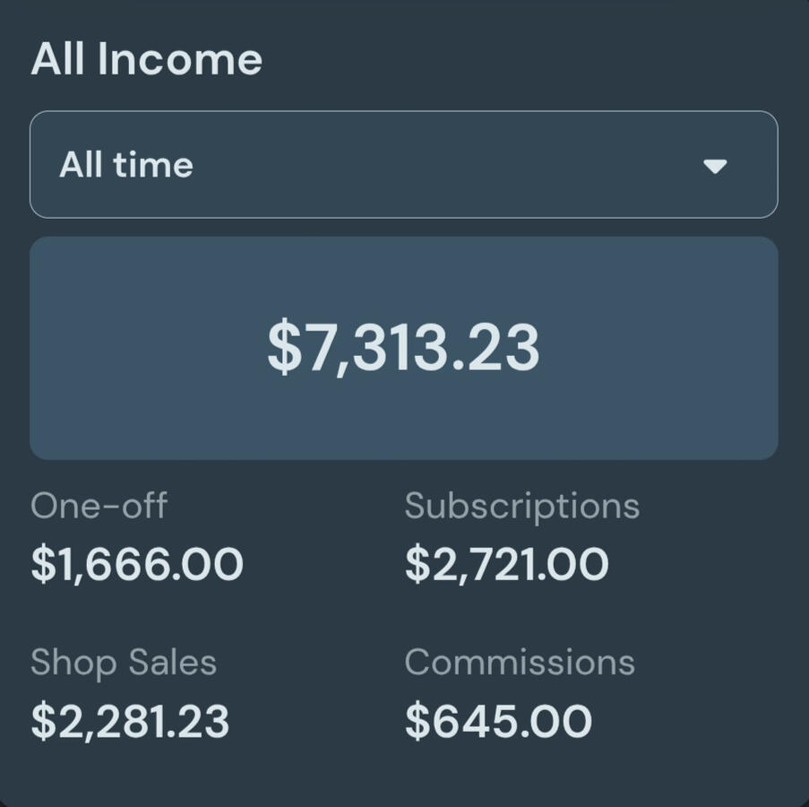
Task: Open the Commissions income label
Action: pyautogui.click(x=520, y=663)
